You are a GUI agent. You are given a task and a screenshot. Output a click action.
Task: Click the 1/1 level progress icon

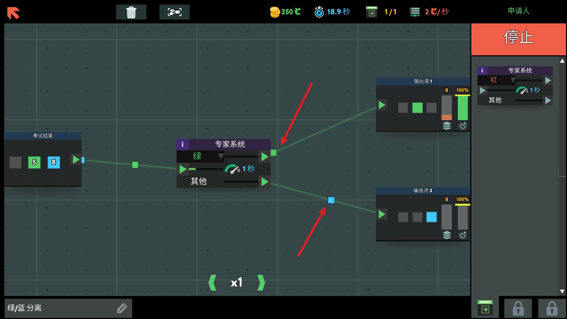pyautogui.click(x=372, y=12)
